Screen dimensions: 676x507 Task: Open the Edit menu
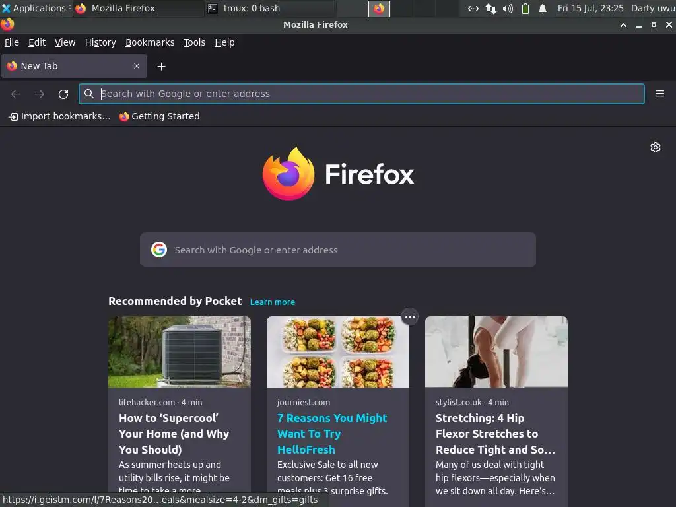37,42
